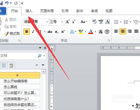Toggle Strikethrough abc formatting
This screenshot has height=110, width=140.
click(x=50, y=32)
